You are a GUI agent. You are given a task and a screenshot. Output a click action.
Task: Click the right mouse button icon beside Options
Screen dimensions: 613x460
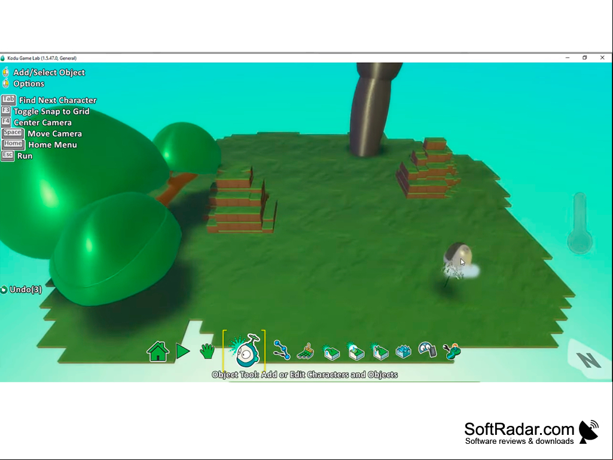tap(5, 84)
